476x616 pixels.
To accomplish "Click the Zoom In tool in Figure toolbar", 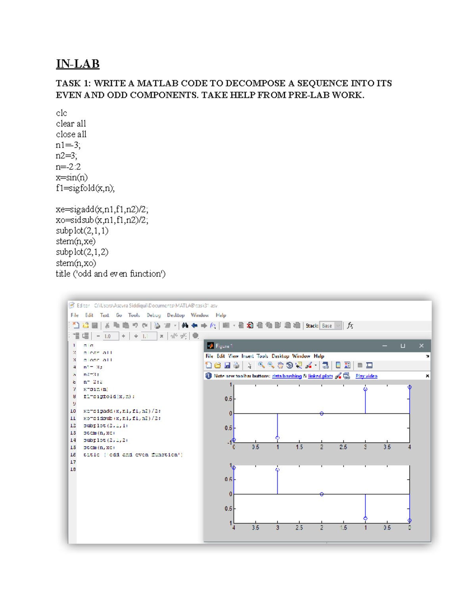I will (261, 365).
